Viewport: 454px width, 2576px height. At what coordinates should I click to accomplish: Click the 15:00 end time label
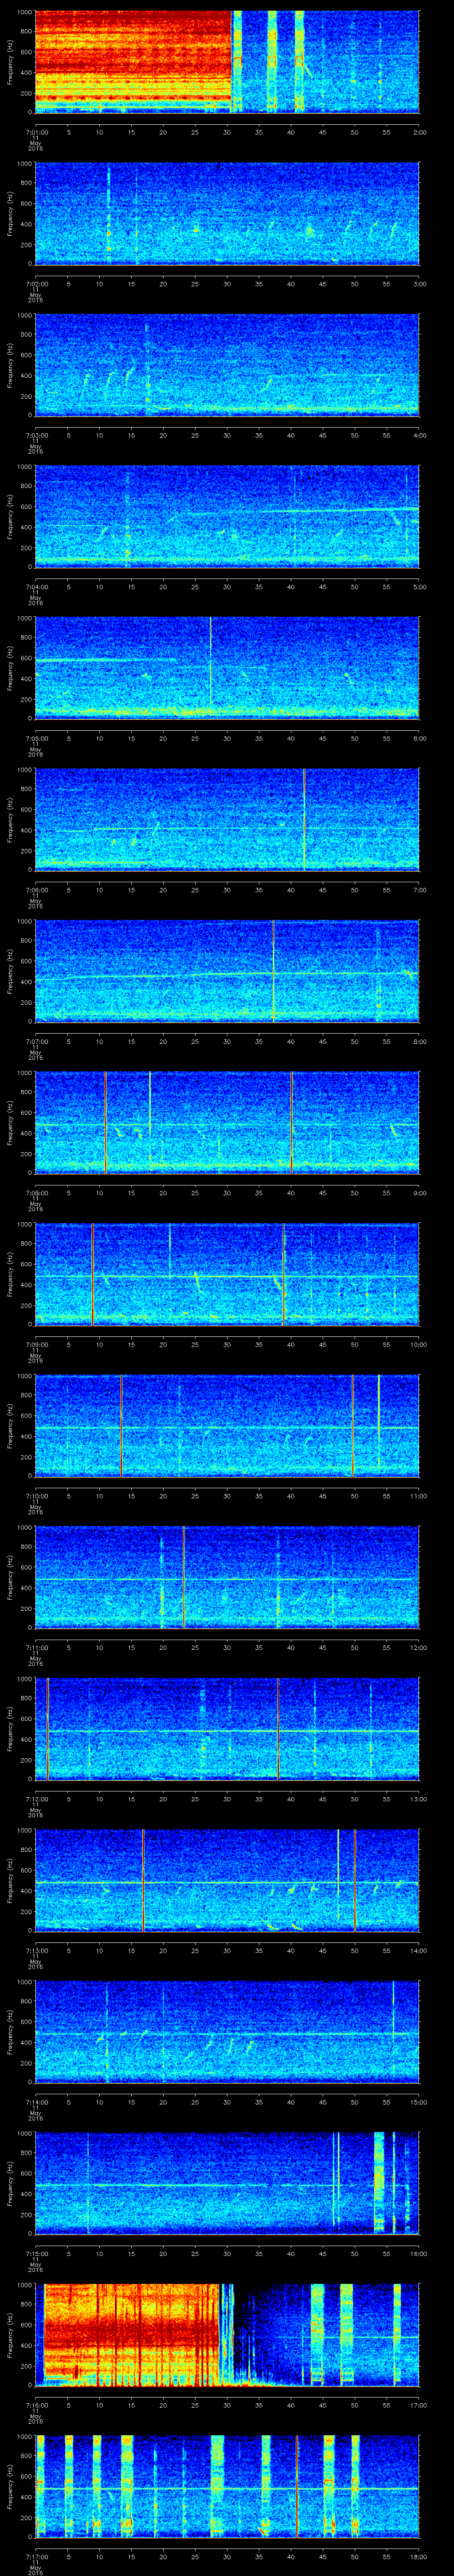click(418, 2102)
